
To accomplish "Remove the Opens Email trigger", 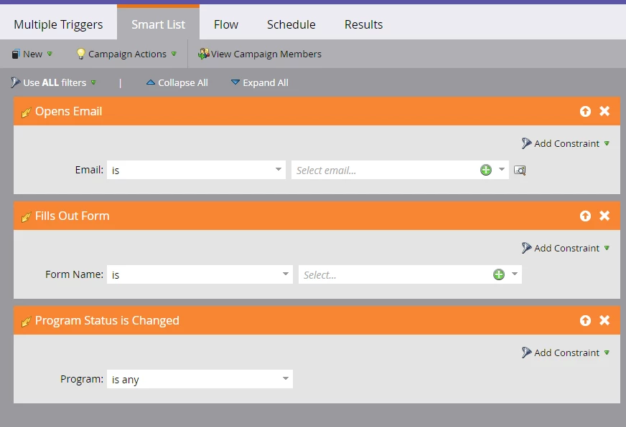I will (604, 111).
